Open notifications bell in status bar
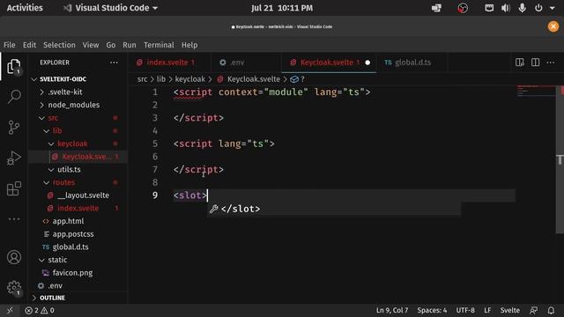 (551, 311)
